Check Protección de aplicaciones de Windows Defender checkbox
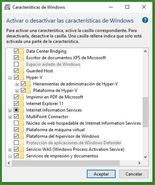Screen dimensions: 155x185 click(x=16, y=143)
